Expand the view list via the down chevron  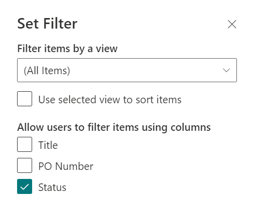coord(226,70)
